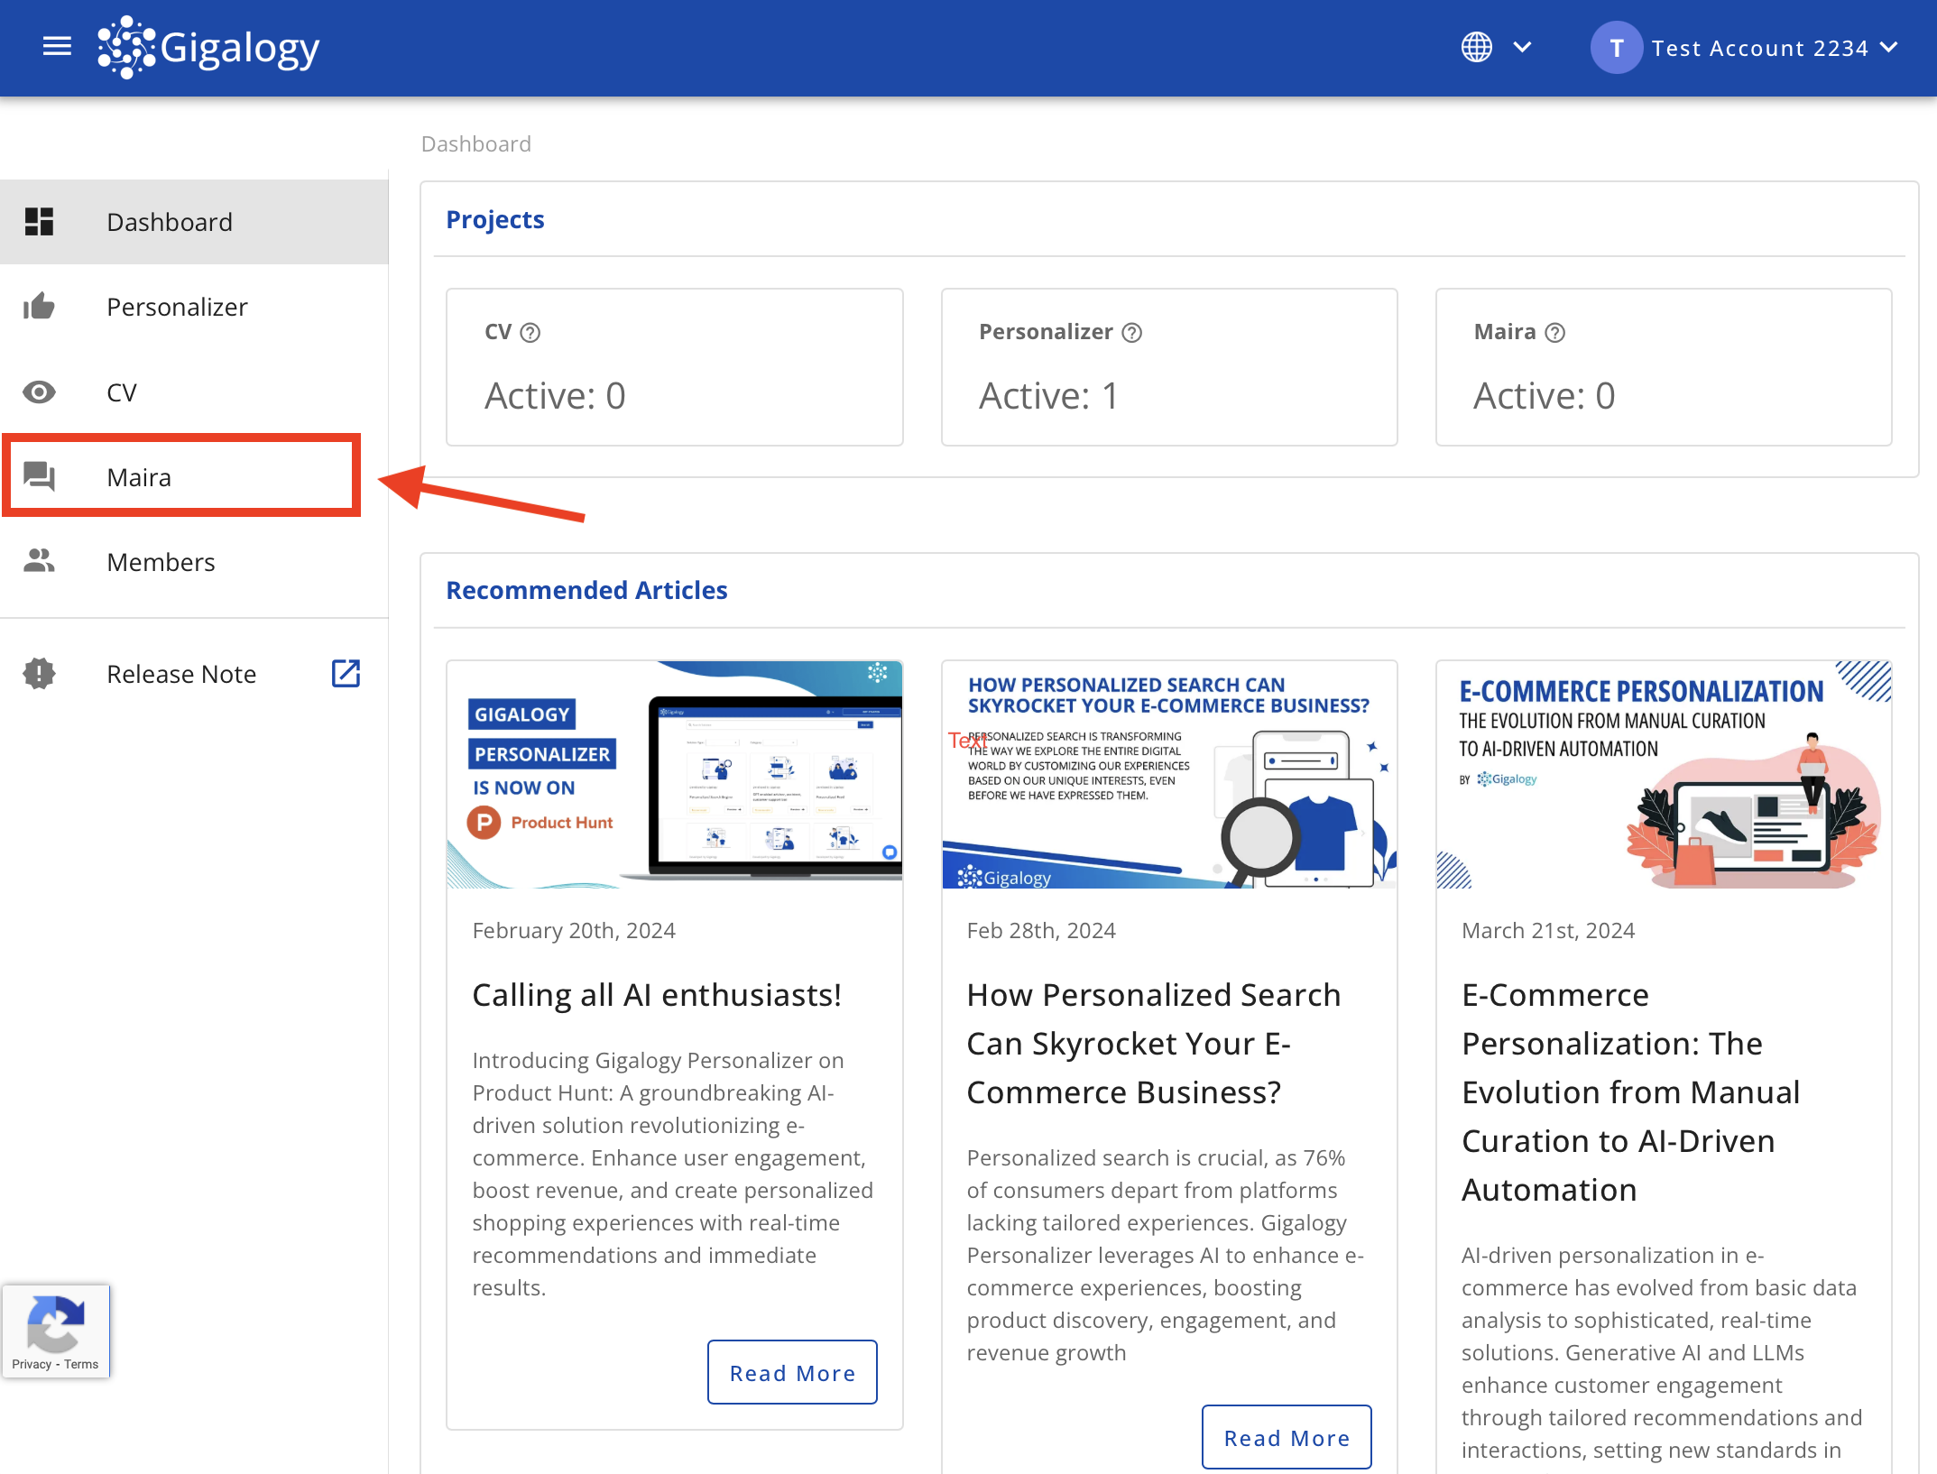
Task: Open the E-Commerce Personalization article thumbnail
Action: coord(1663,775)
